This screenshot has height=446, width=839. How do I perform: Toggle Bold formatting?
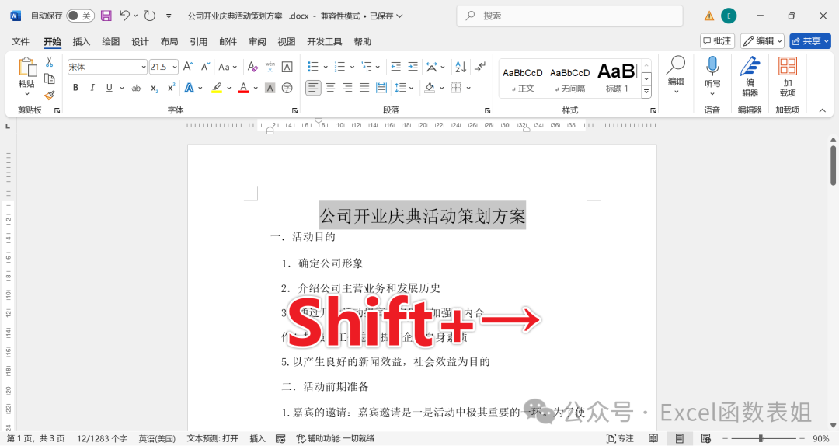tap(75, 88)
